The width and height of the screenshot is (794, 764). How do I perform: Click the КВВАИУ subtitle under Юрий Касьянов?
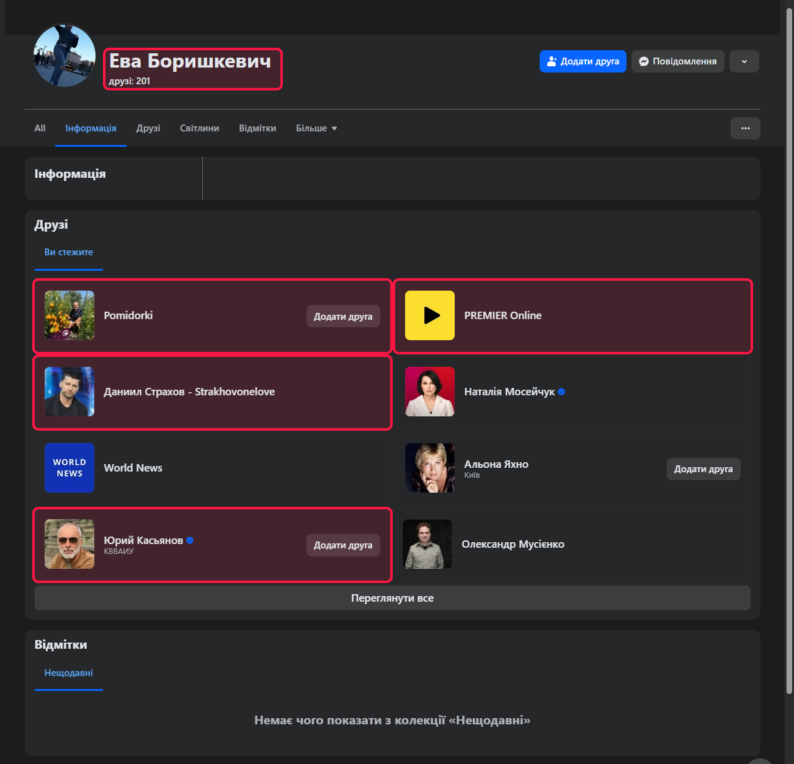pyautogui.click(x=118, y=551)
